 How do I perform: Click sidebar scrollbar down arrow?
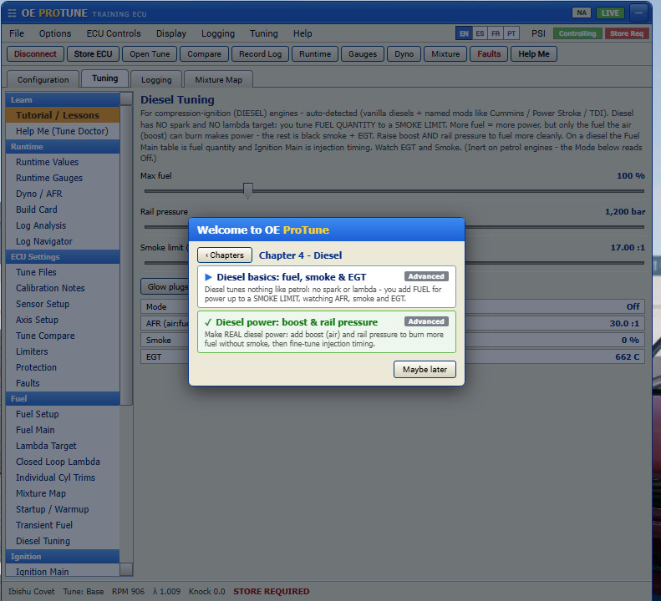click(126, 569)
